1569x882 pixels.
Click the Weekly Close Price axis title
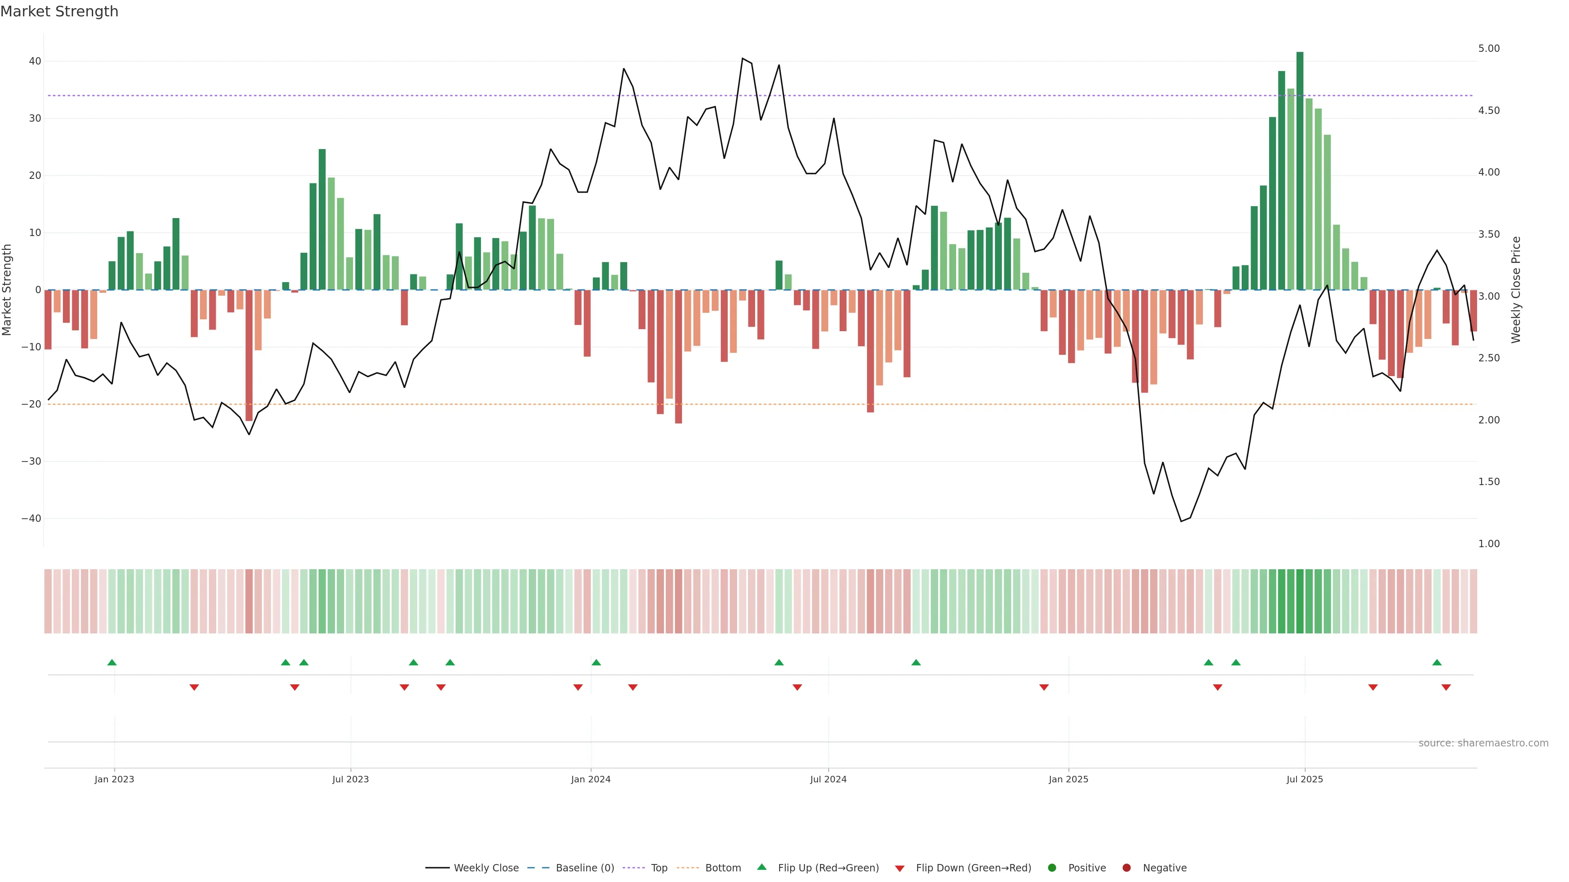[1515, 290]
